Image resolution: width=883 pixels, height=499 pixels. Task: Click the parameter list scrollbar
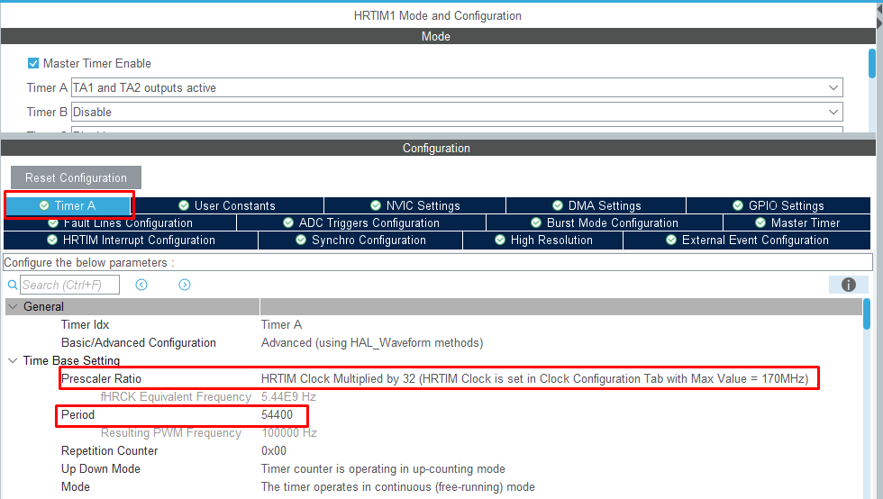(x=867, y=314)
